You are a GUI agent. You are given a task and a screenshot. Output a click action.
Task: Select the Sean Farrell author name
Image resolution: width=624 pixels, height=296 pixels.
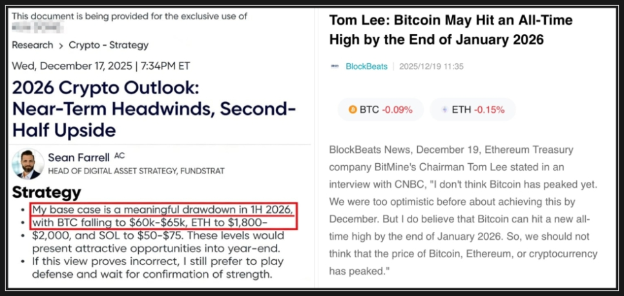79,157
